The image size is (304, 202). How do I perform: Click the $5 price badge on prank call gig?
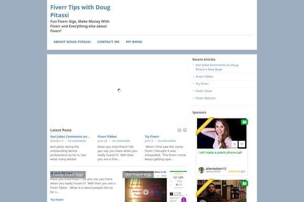coord(245,122)
